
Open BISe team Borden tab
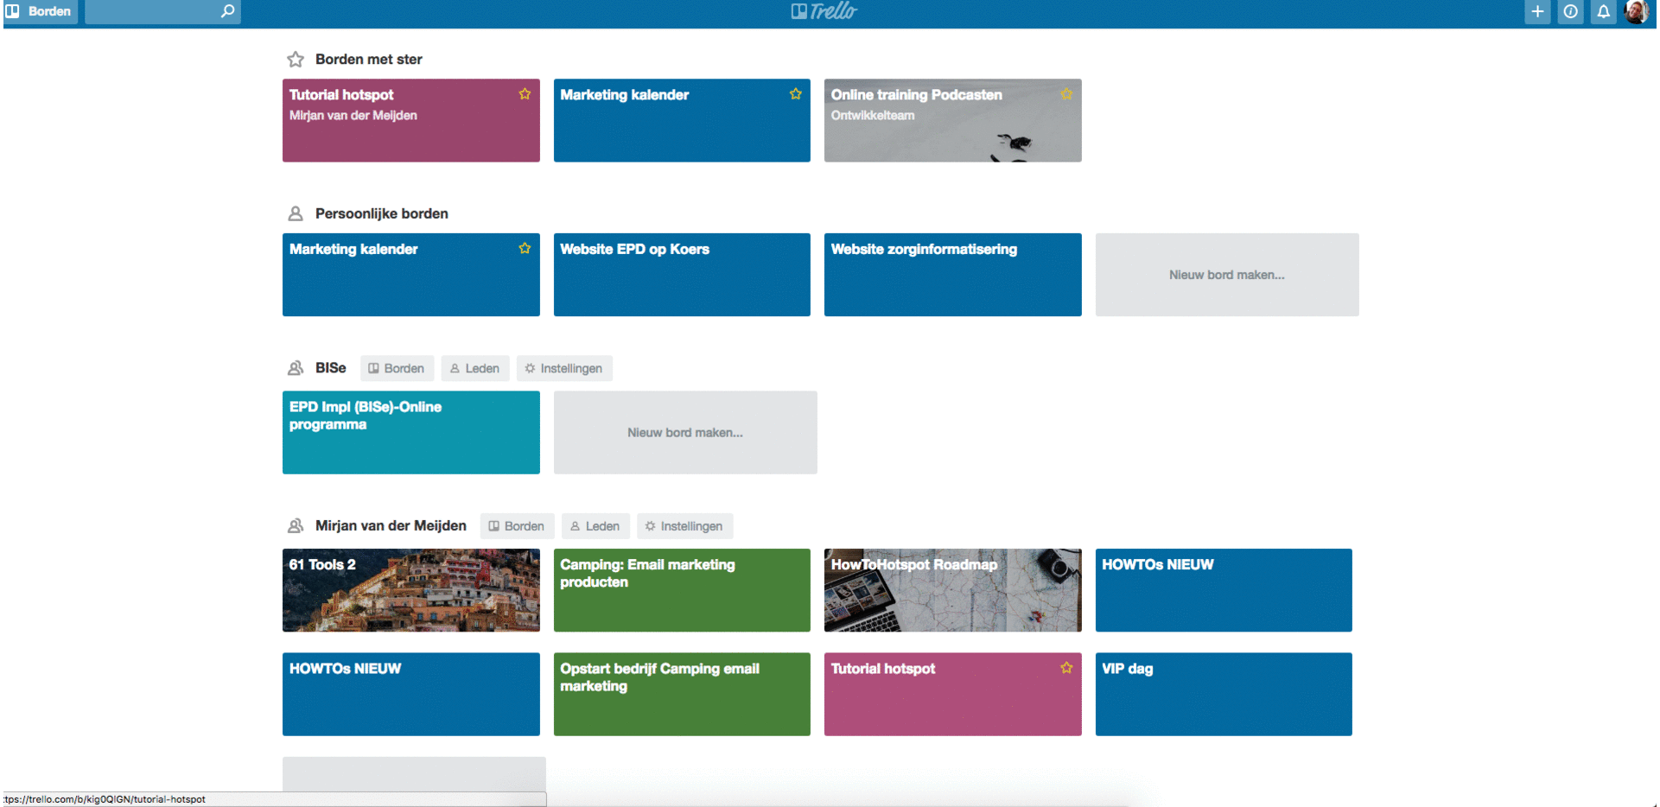tap(397, 368)
